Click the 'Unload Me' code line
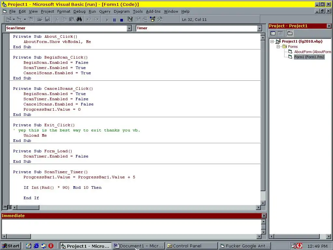The width and height of the screenshot is (333, 250). 35,135
